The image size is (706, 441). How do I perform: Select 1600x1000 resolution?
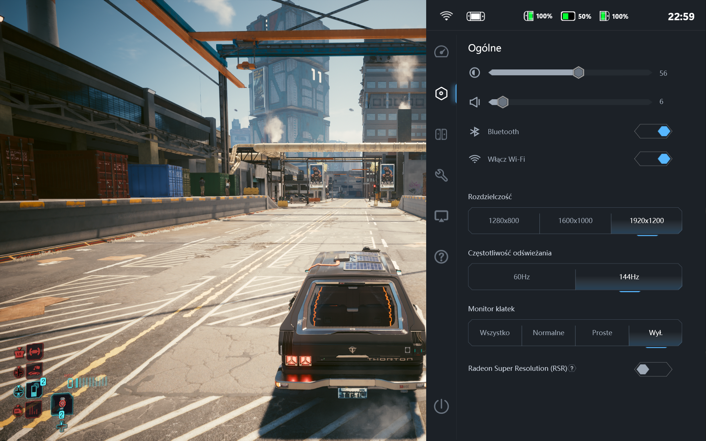click(575, 220)
